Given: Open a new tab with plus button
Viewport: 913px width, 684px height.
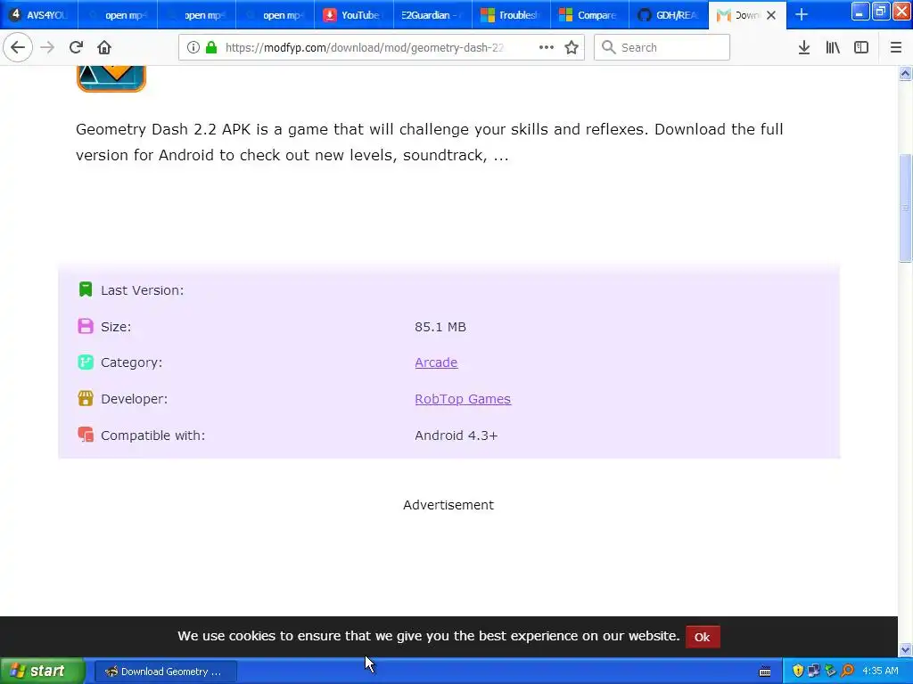Looking at the screenshot, I should 802,15.
